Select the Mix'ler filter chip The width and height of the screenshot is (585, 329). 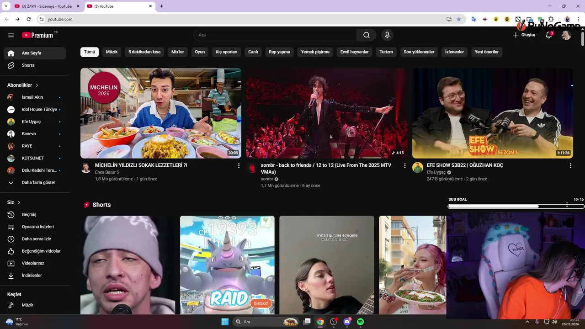tap(178, 52)
